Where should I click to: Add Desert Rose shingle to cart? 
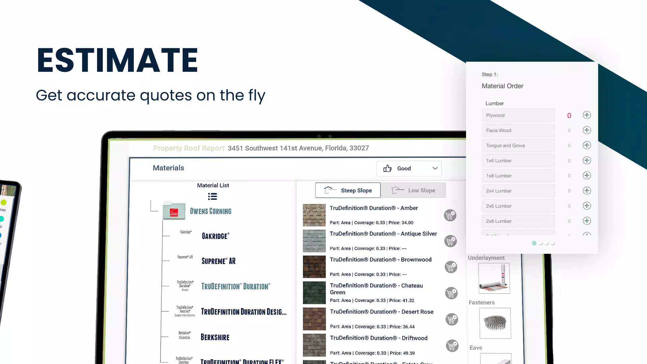coord(452,319)
